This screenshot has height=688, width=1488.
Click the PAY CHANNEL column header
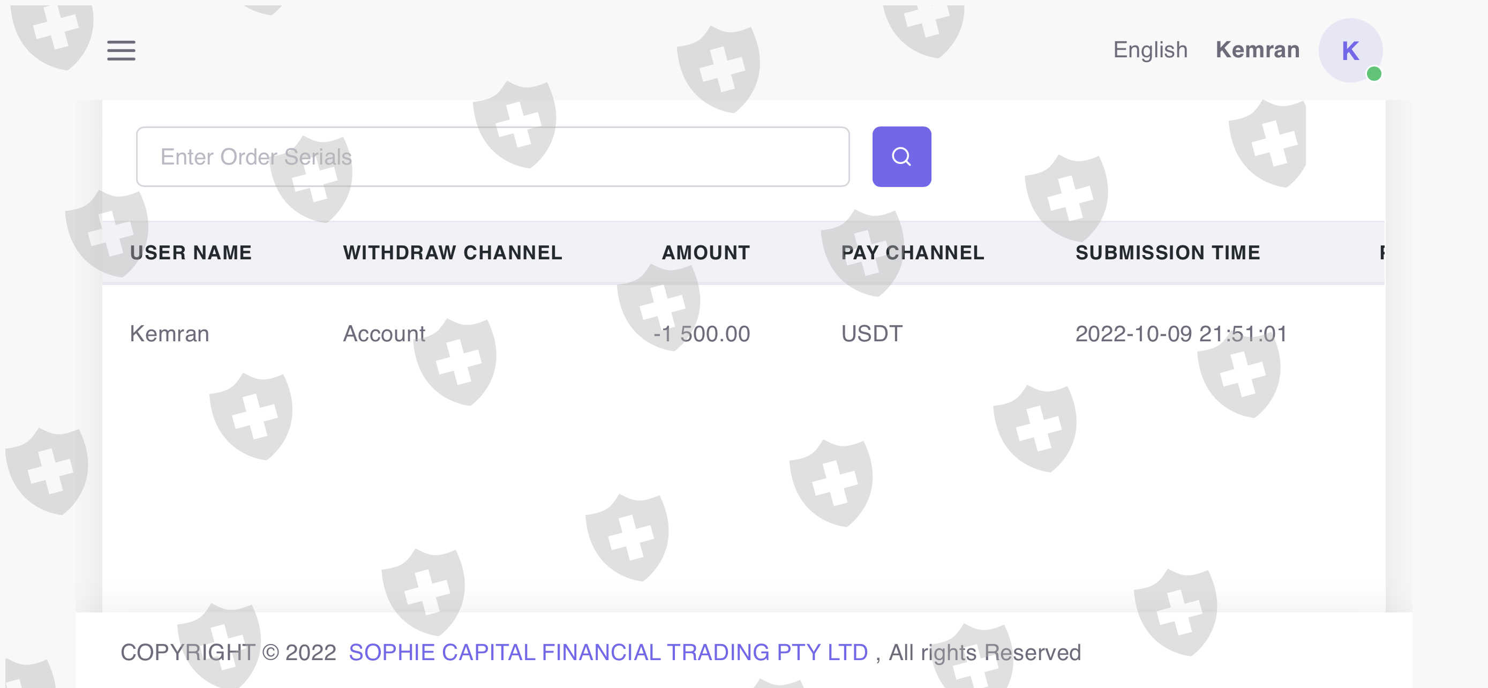point(913,252)
